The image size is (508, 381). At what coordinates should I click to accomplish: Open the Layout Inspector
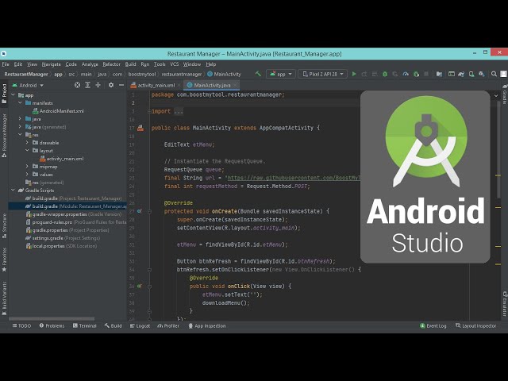click(x=476, y=326)
